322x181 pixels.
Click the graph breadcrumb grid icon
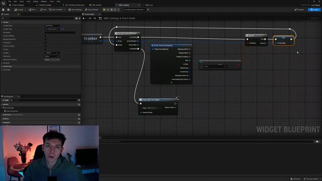[x=101, y=18]
